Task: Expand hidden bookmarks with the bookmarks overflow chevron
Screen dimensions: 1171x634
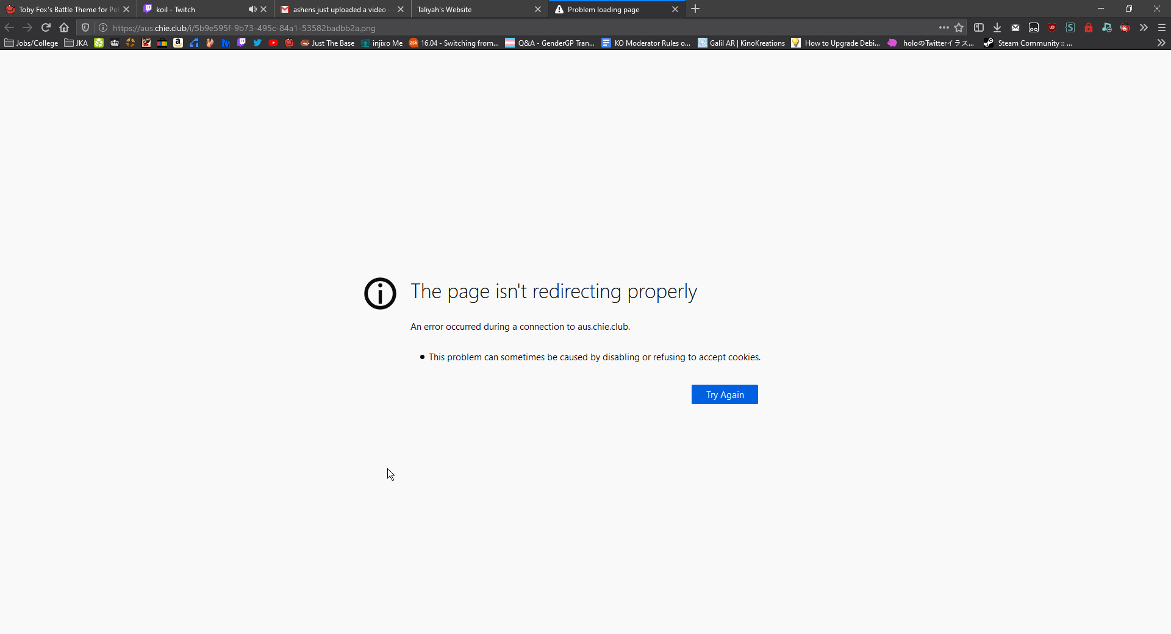Action: [1161, 43]
